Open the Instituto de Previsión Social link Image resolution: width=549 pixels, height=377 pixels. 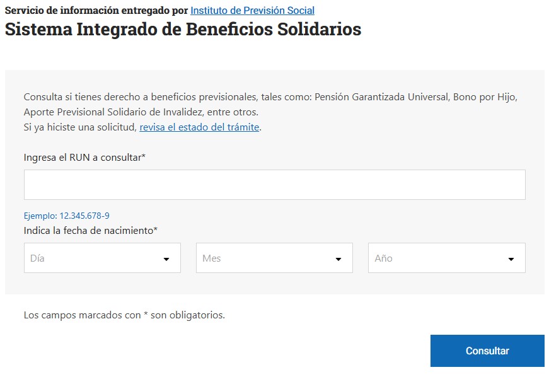252,11
